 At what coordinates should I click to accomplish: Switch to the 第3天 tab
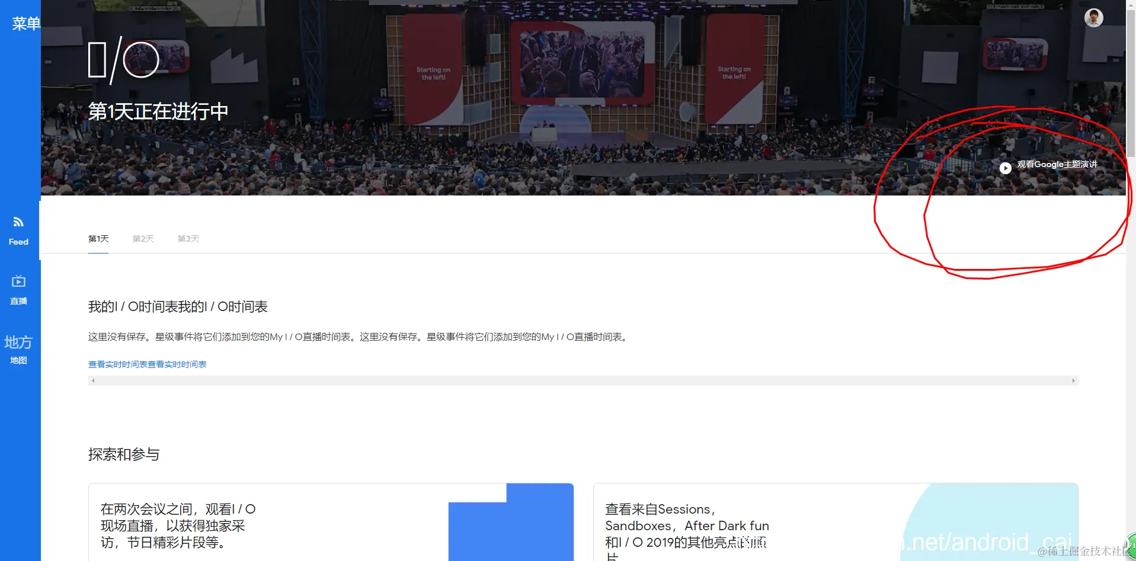pyautogui.click(x=188, y=239)
